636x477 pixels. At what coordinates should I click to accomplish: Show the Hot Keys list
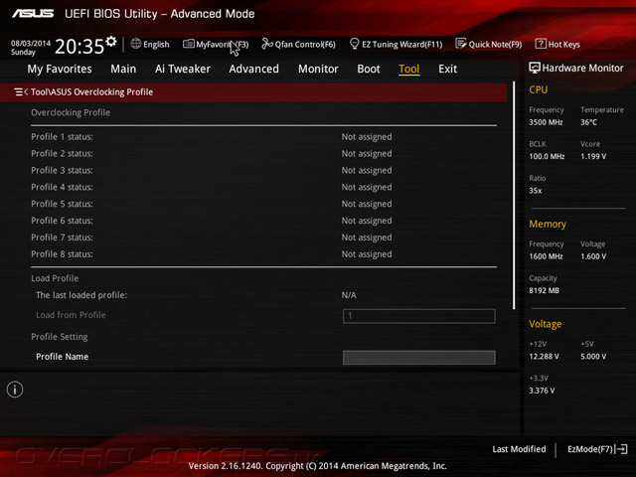(557, 44)
